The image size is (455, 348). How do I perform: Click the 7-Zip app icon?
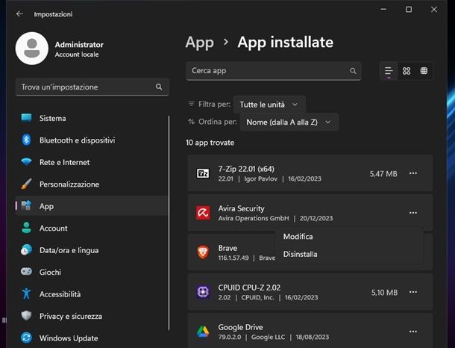[x=203, y=173]
